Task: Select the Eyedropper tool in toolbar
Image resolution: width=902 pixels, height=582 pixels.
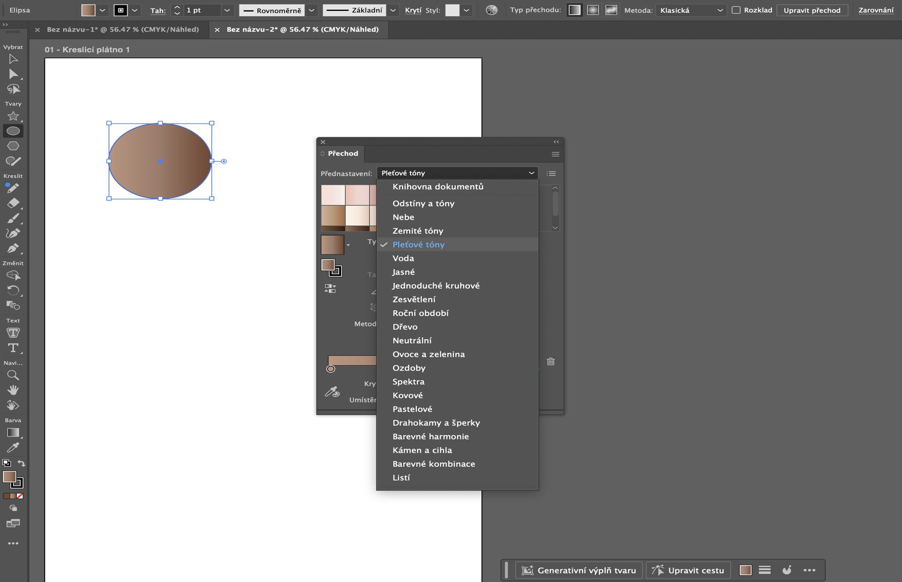Action: tap(13, 447)
